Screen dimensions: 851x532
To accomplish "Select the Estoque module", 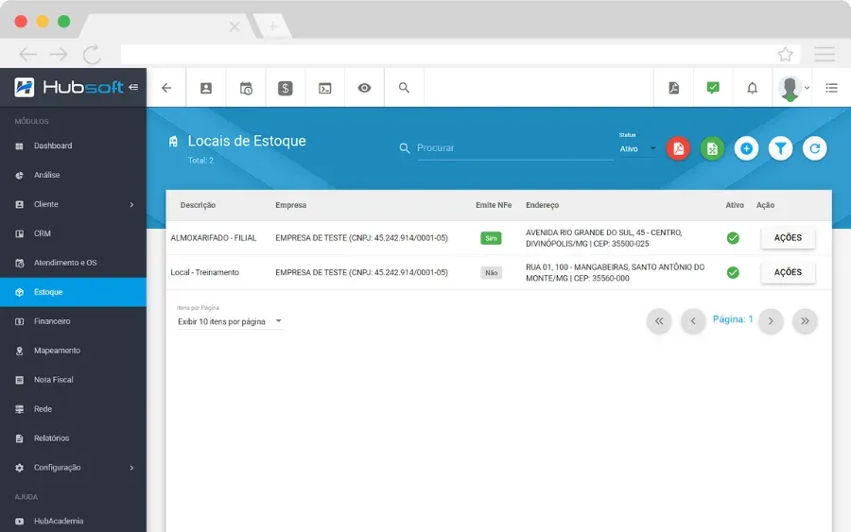I will [73, 292].
